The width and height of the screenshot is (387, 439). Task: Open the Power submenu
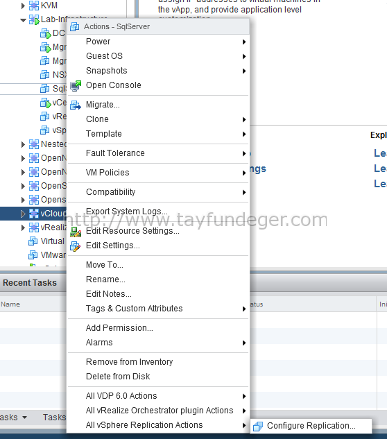click(158, 42)
